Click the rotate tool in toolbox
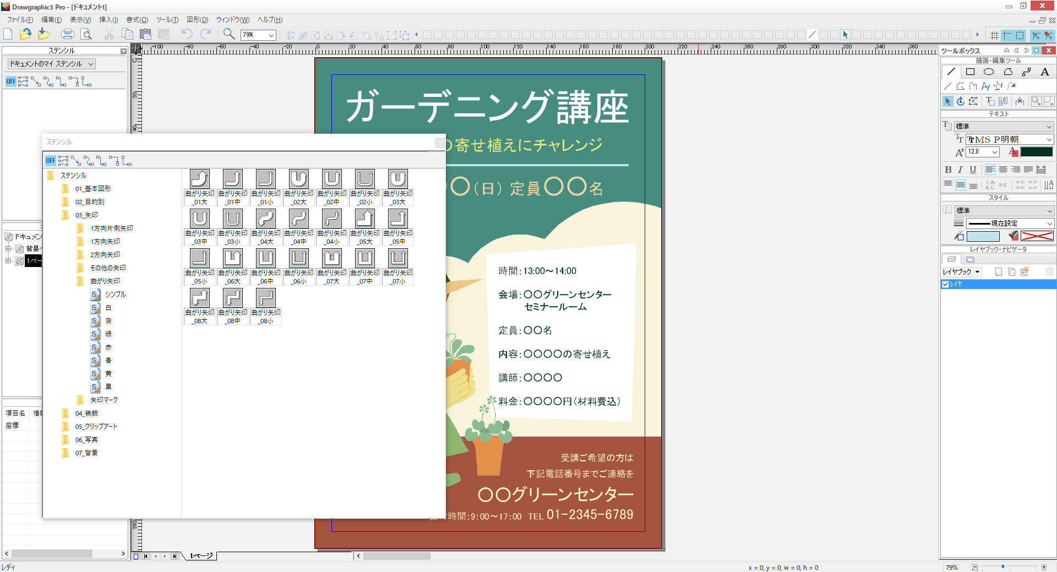 [961, 101]
